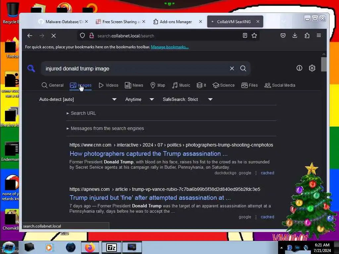Screen dimensions: 339x254
Task: Click the page vertical scrollbar thumb
Action: click(324, 64)
